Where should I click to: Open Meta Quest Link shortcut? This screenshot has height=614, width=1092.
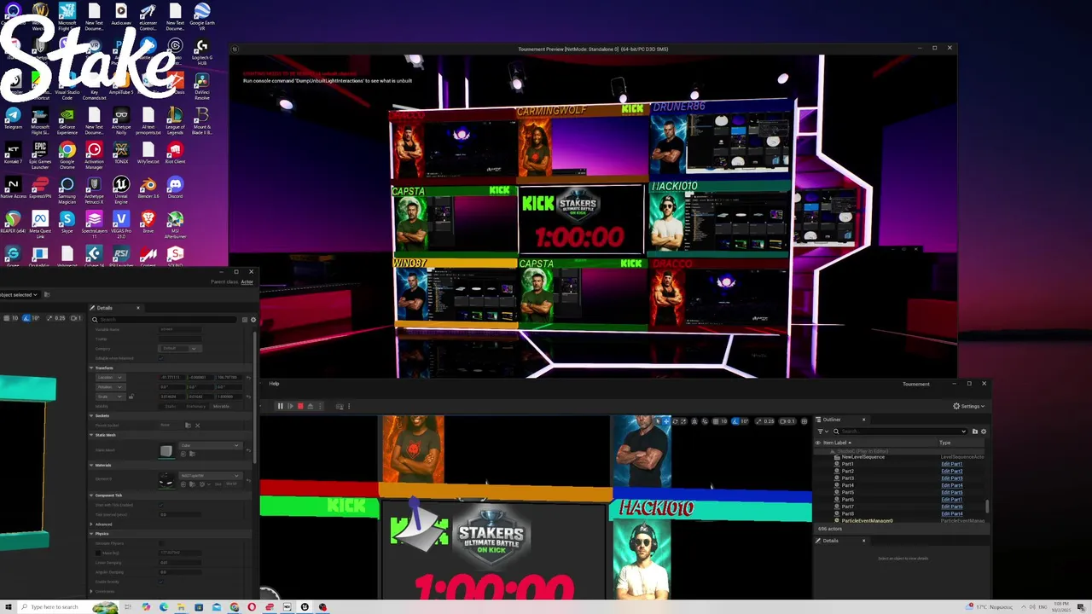click(x=40, y=225)
